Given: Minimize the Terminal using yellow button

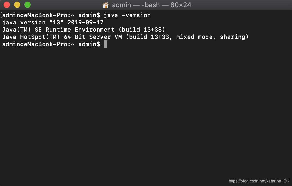Looking at the screenshot, I should [17, 5].
